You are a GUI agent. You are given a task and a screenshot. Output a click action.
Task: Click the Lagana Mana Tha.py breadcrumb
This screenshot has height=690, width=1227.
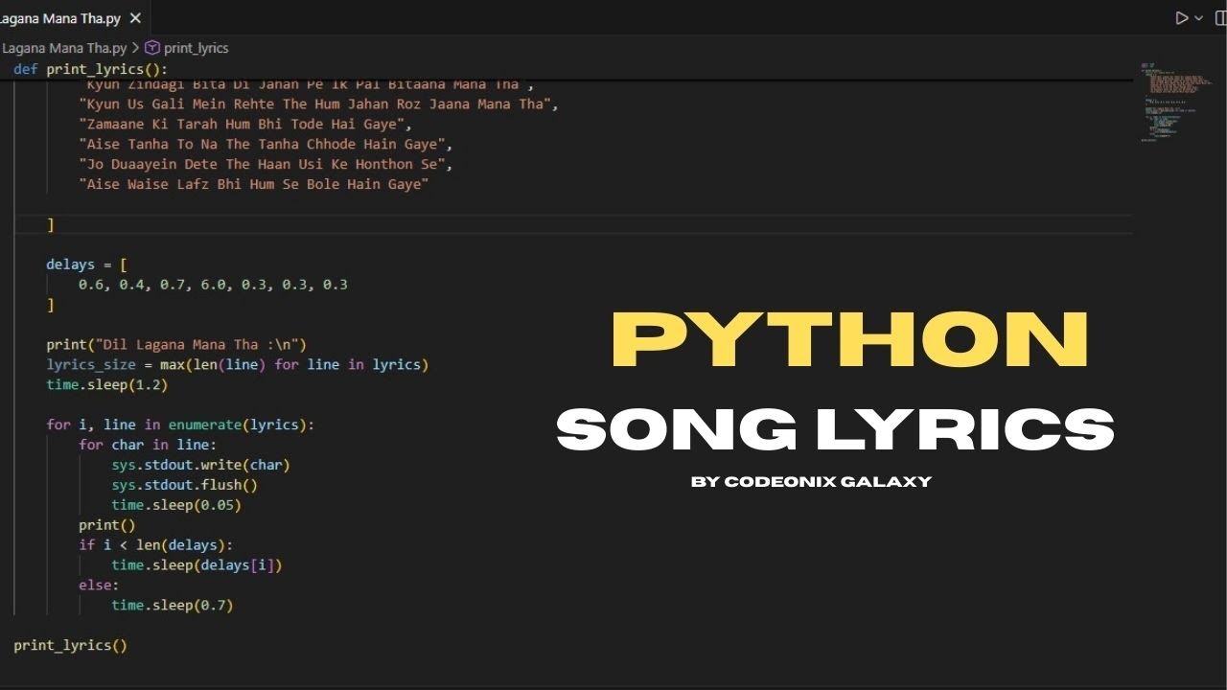click(x=63, y=47)
